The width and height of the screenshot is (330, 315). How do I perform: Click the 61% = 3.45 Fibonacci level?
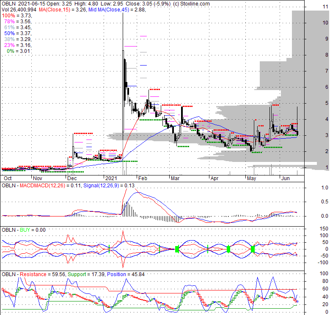pyautogui.click(x=18, y=27)
